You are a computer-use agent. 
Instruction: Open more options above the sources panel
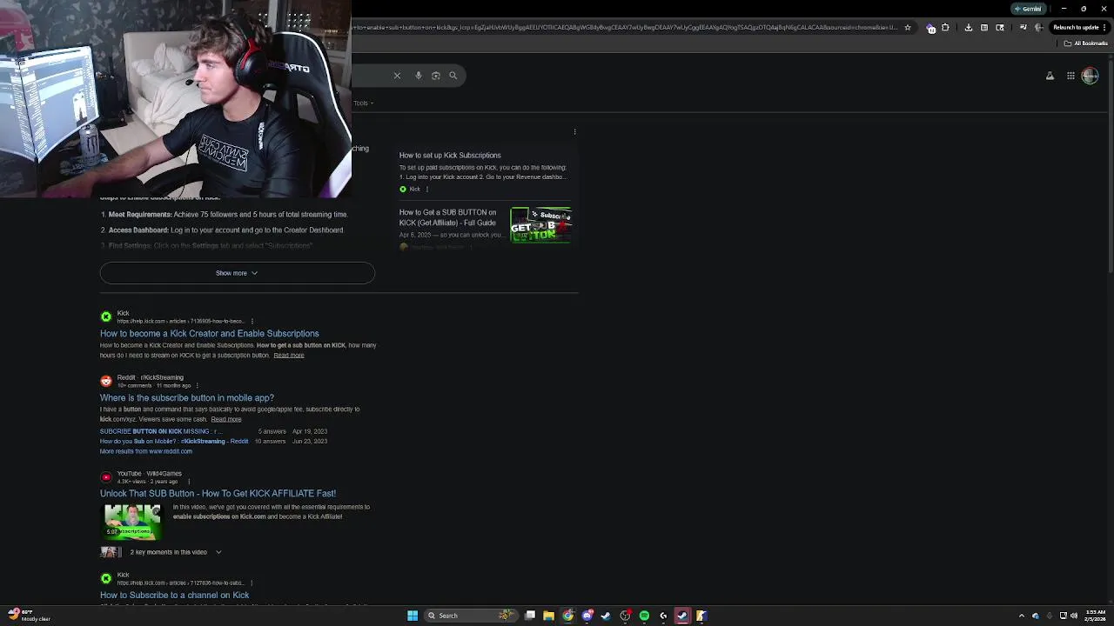575,132
